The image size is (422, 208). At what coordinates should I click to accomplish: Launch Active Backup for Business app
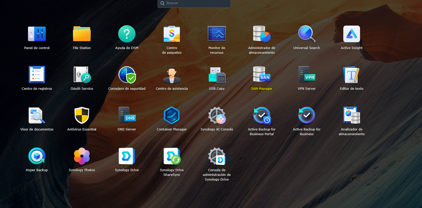point(307,115)
